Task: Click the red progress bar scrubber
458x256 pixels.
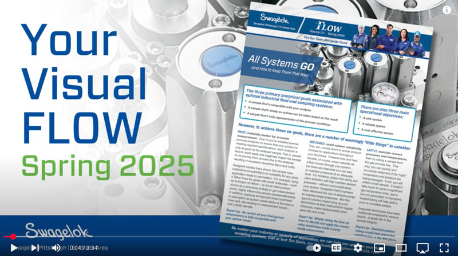Action: click(x=13, y=237)
